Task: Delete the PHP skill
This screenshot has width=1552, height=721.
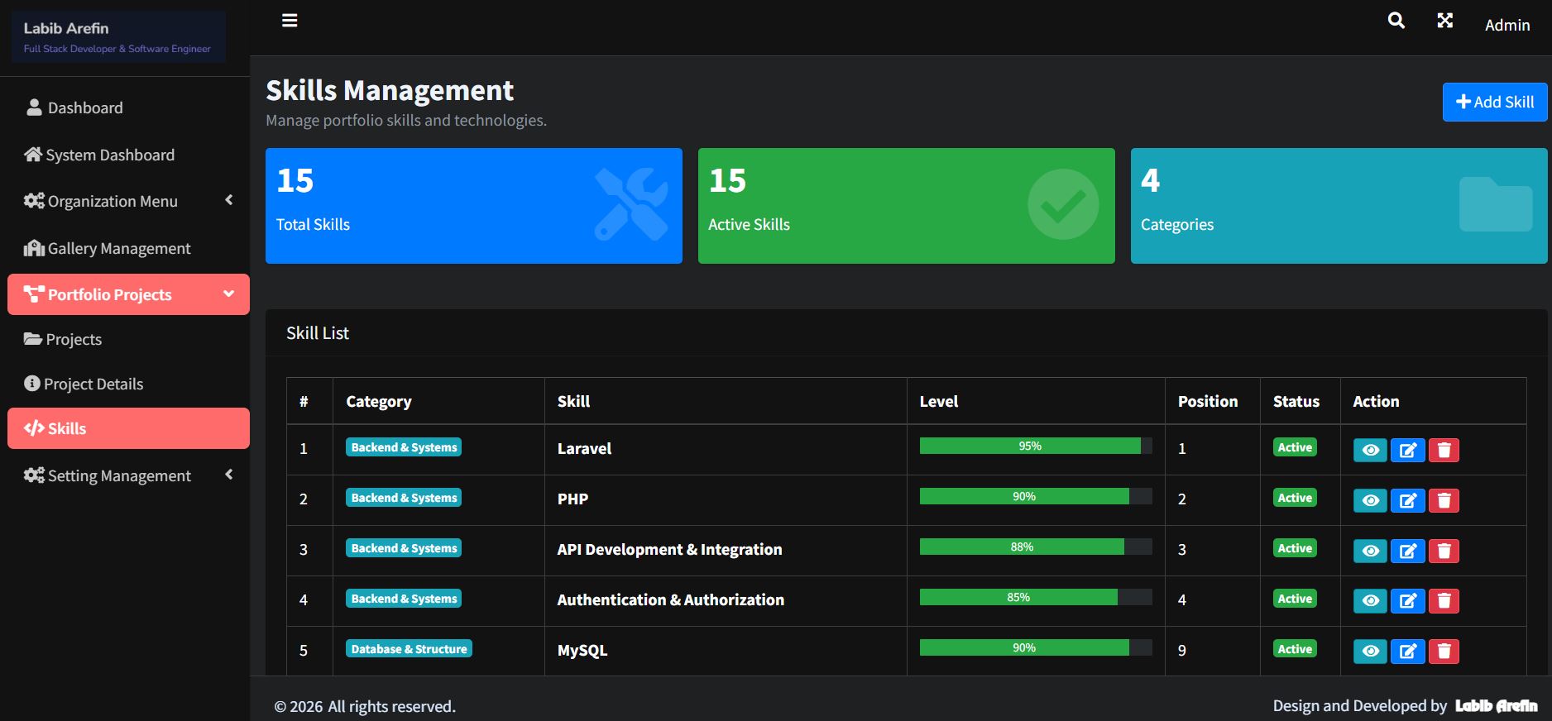Action: click(x=1444, y=500)
